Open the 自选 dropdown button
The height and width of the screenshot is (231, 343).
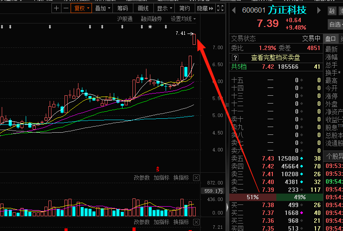click(336, 24)
